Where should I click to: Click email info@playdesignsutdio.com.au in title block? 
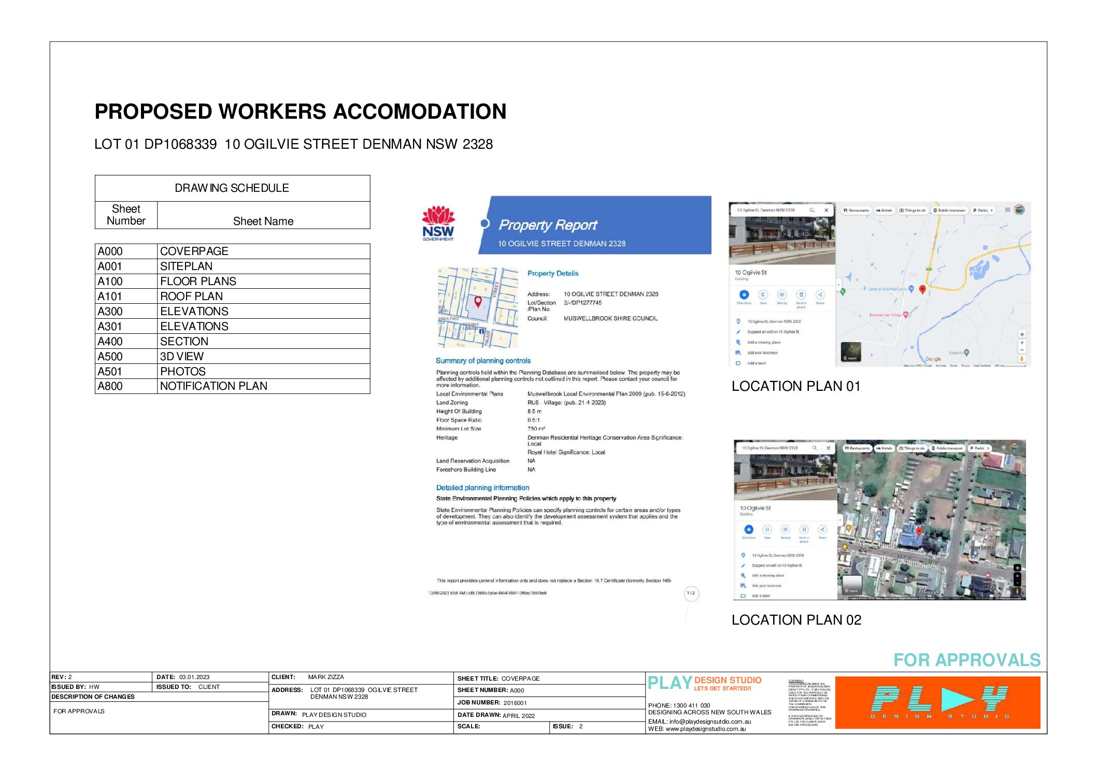709,721
